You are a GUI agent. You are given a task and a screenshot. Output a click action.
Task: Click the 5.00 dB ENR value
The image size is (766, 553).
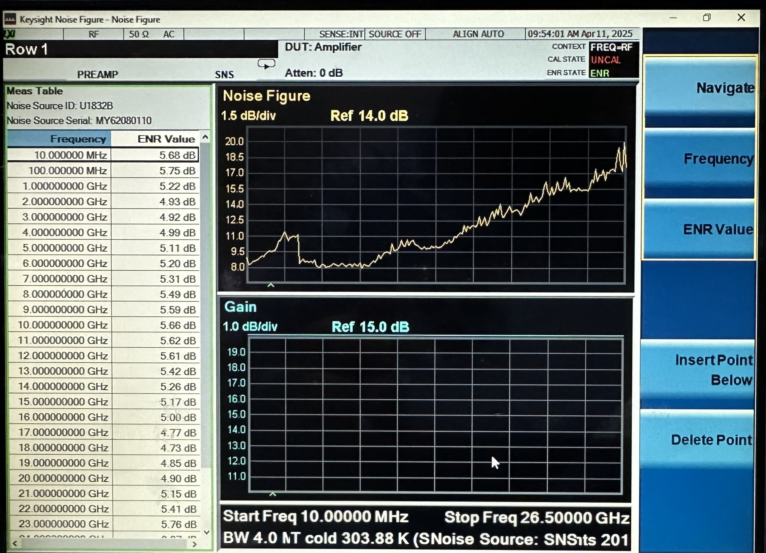point(178,417)
